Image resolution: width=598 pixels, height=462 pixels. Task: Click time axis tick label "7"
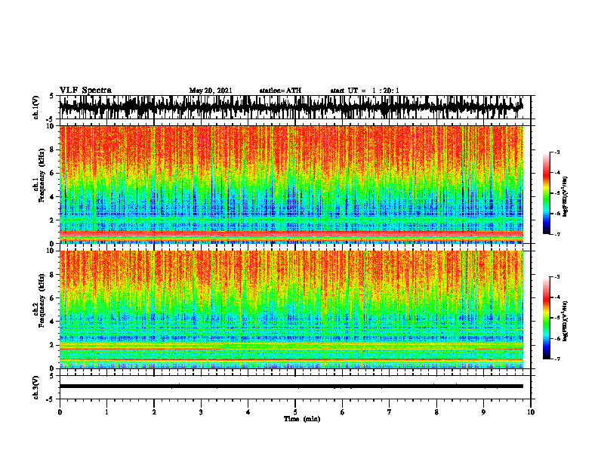[x=390, y=412]
